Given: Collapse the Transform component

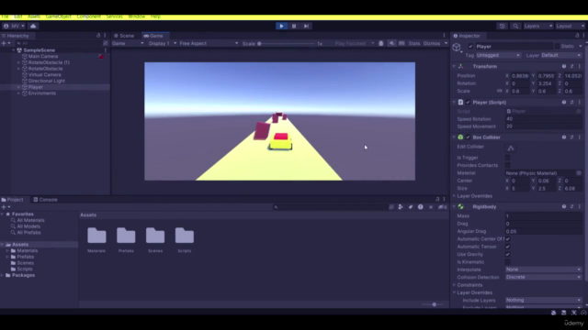Looking at the screenshot, I should point(454,66).
